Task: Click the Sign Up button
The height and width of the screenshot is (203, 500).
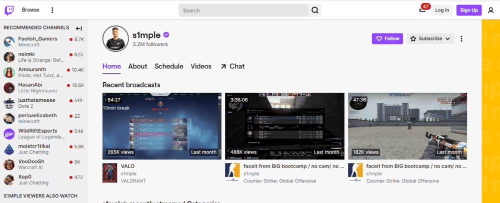Action: click(x=469, y=10)
